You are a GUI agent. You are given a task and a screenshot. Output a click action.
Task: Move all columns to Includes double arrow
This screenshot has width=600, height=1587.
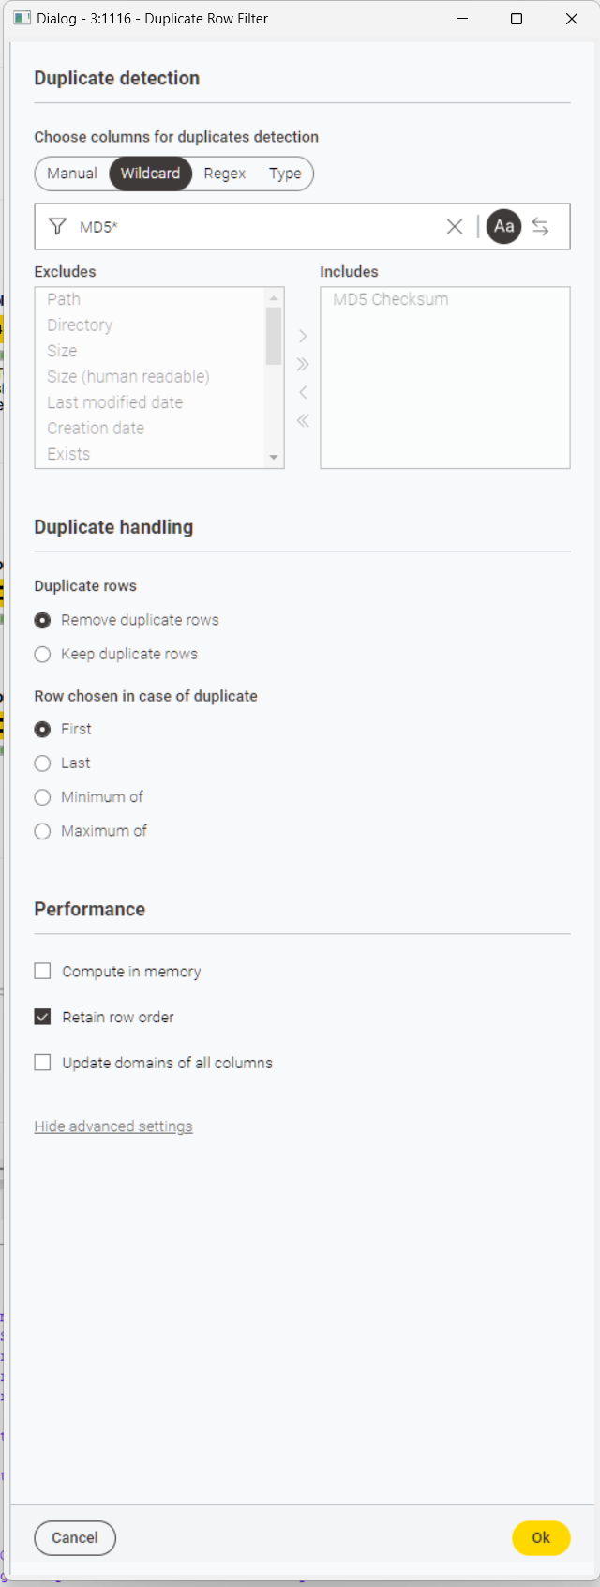click(303, 364)
